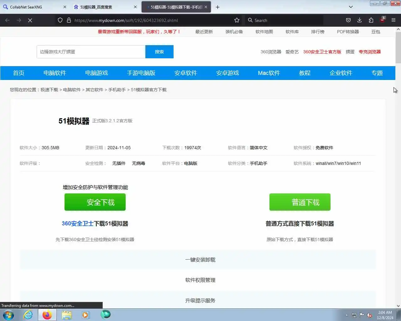Click the green 普通下载 button
The width and height of the screenshot is (401, 321).
[x=300, y=202]
